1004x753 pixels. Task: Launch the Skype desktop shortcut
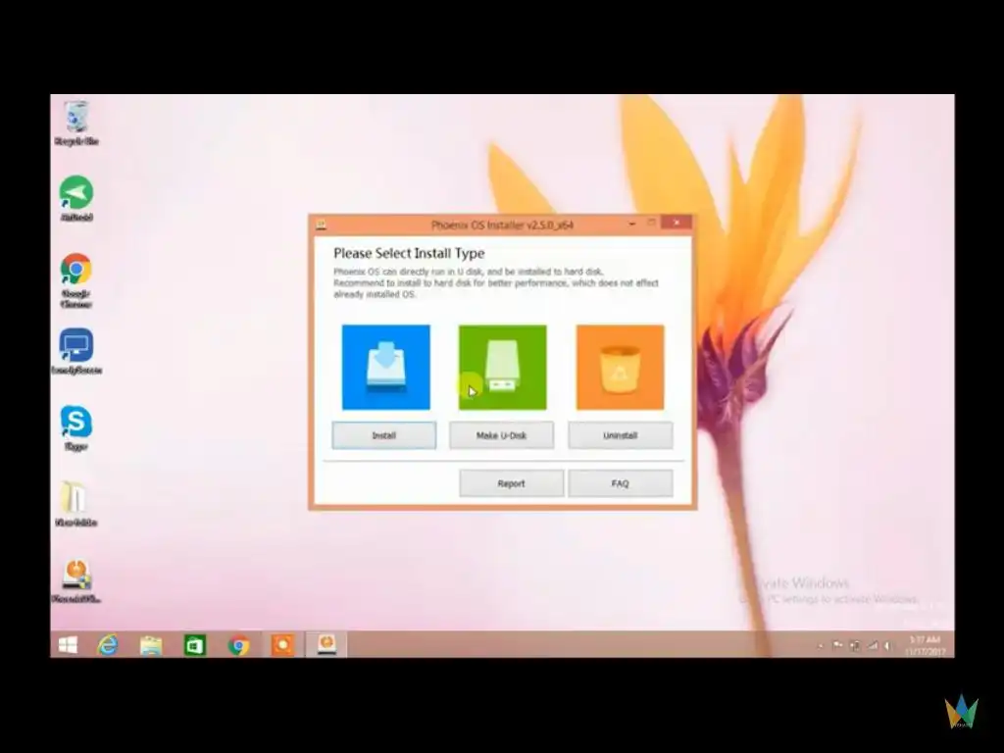tap(76, 427)
